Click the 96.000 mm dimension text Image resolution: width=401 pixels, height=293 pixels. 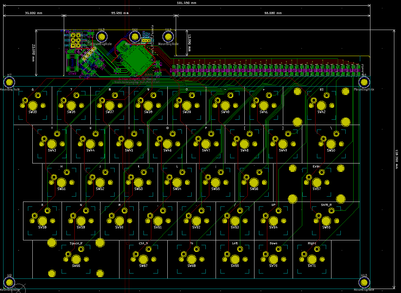tap(273, 13)
